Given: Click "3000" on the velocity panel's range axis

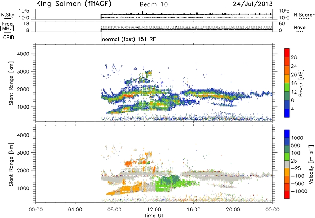Looking at the screenshot, I should (x=23, y=153).
